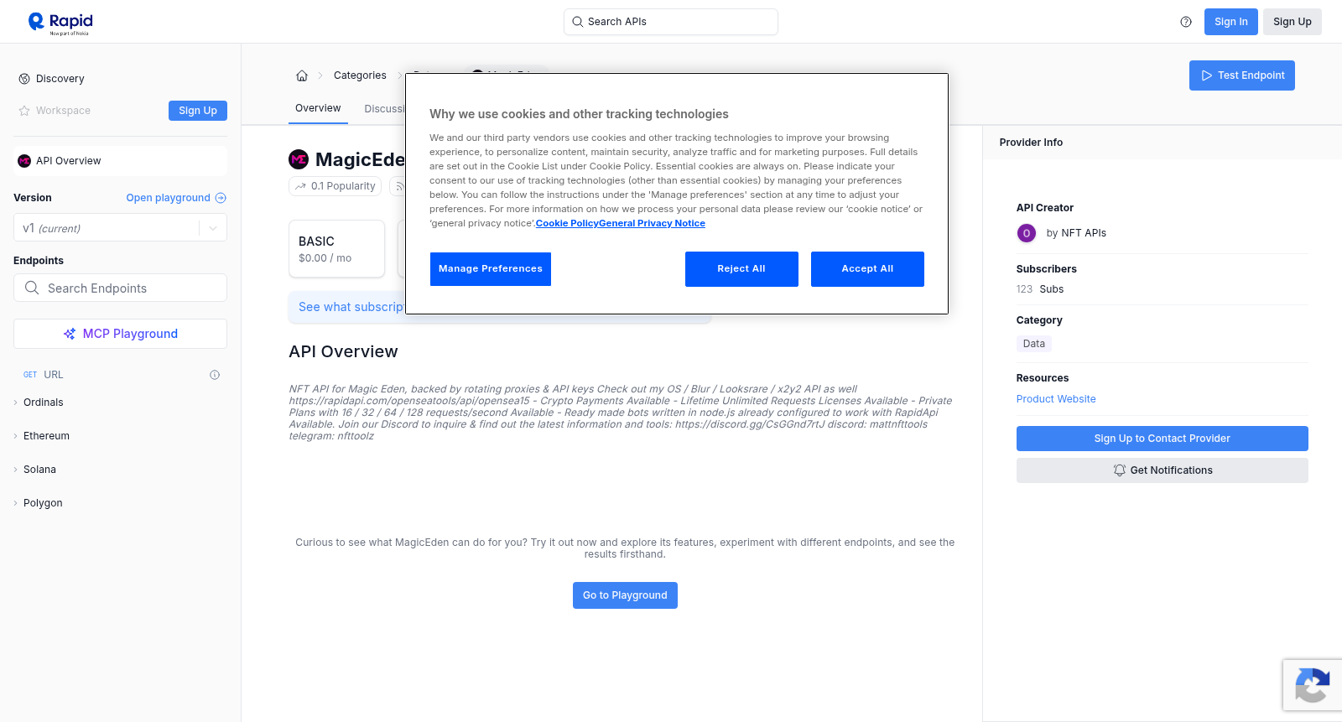This screenshot has height=722, width=1342.
Task: Switch to the Overview tab
Action: 318,108
